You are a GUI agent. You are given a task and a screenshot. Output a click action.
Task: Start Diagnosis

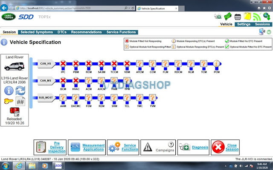click(x=193, y=147)
